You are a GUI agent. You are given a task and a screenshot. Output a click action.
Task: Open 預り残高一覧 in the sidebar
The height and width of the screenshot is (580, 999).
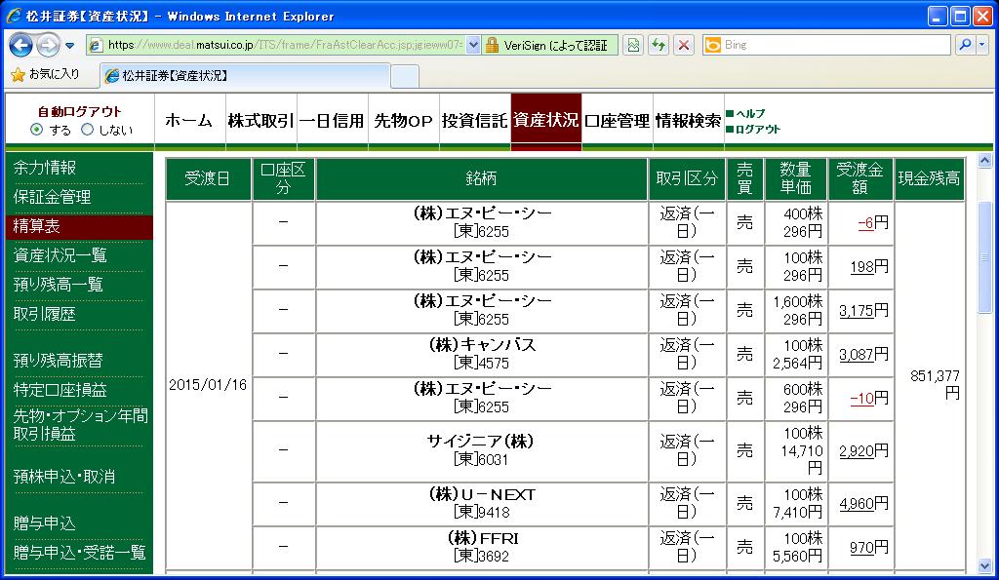point(58,284)
